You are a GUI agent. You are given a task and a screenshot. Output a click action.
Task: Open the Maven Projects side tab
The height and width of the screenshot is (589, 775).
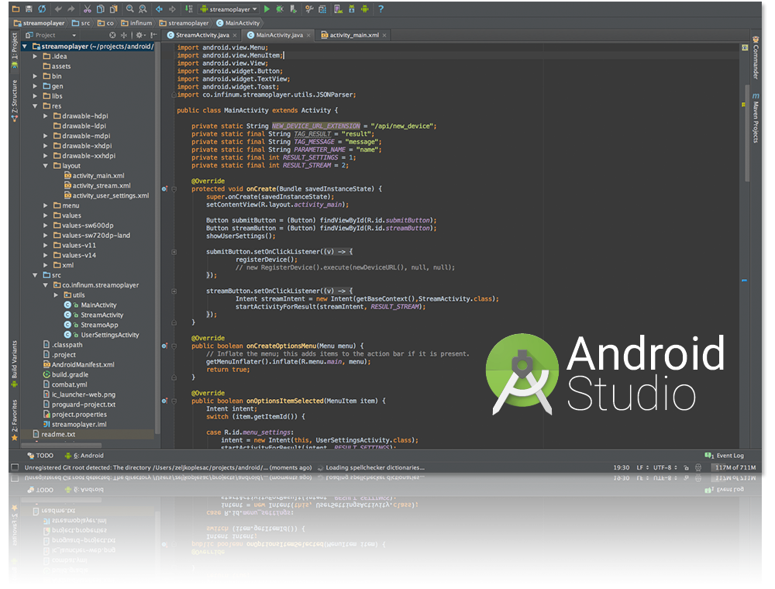[x=756, y=118]
